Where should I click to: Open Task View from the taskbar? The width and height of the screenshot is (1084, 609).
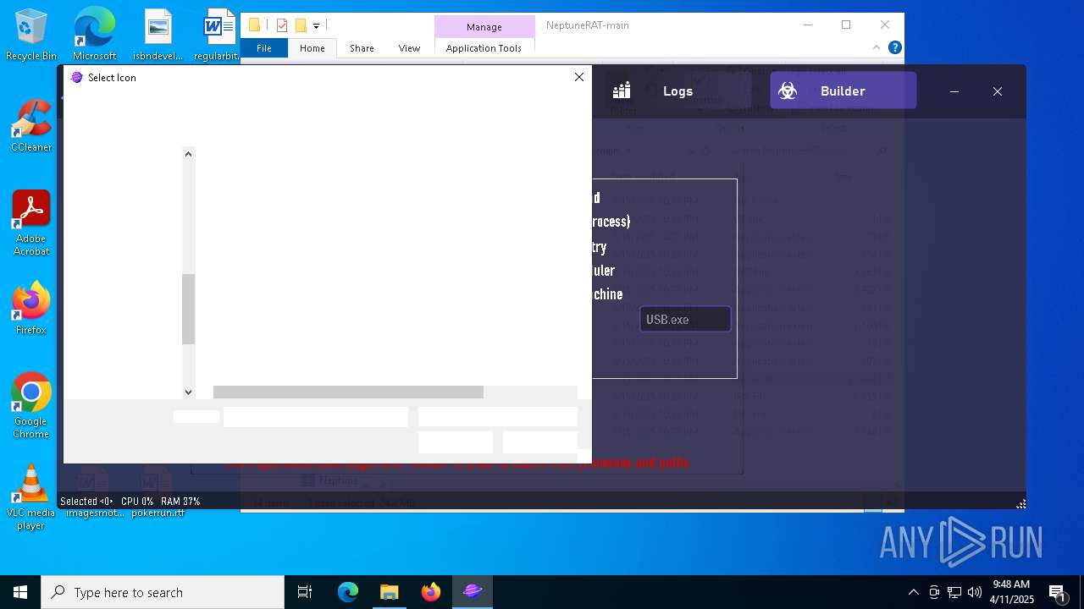point(305,592)
